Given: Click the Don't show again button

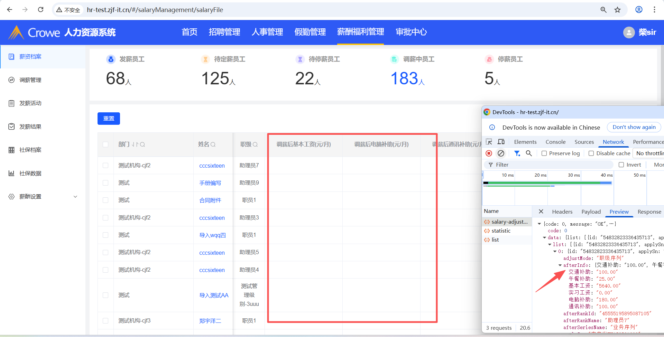Looking at the screenshot, I should tap(634, 127).
